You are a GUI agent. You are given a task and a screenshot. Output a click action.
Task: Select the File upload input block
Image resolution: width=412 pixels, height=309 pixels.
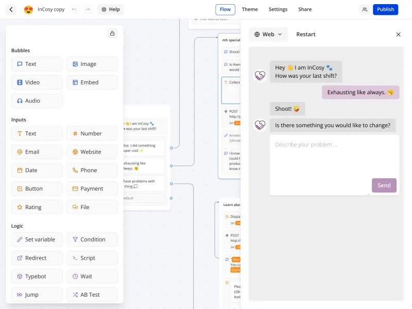pos(92,207)
